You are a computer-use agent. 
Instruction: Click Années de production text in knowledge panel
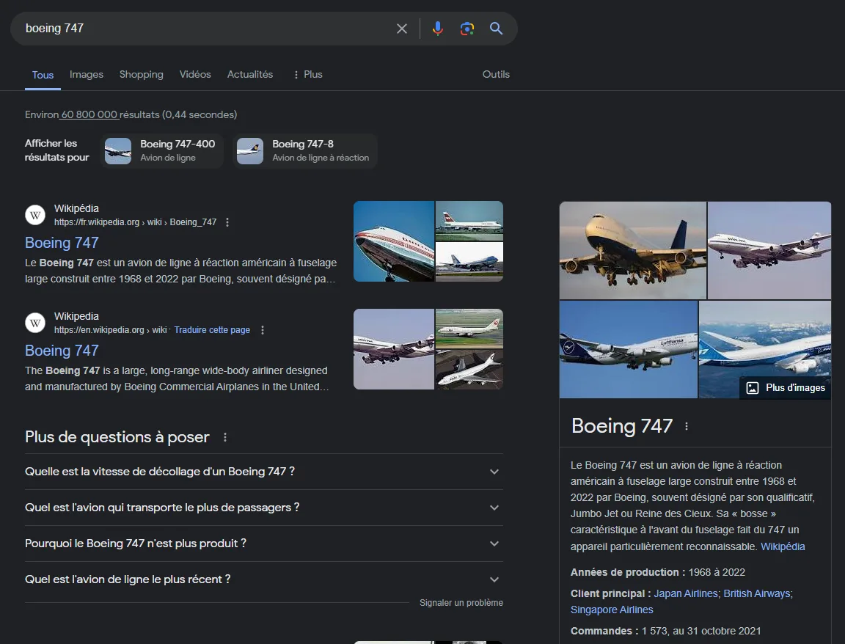point(658,572)
